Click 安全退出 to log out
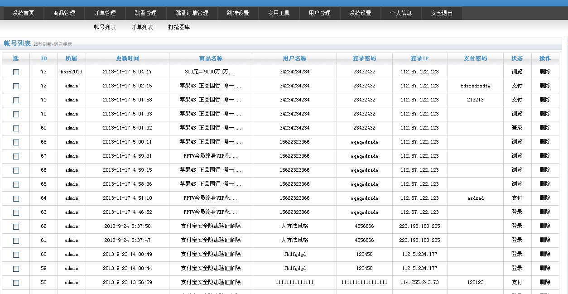568x294 pixels. tap(442, 13)
